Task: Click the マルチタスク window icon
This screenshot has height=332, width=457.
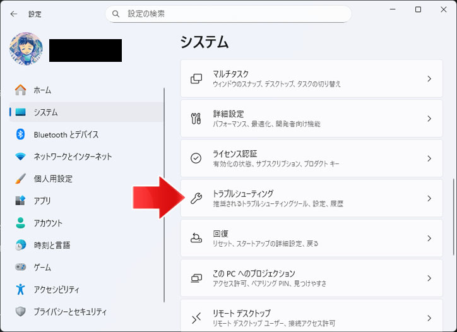Action: [196, 79]
